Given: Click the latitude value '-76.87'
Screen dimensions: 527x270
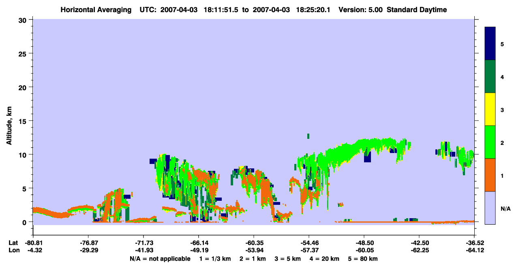Looking at the screenshot, I should point(88,242).
